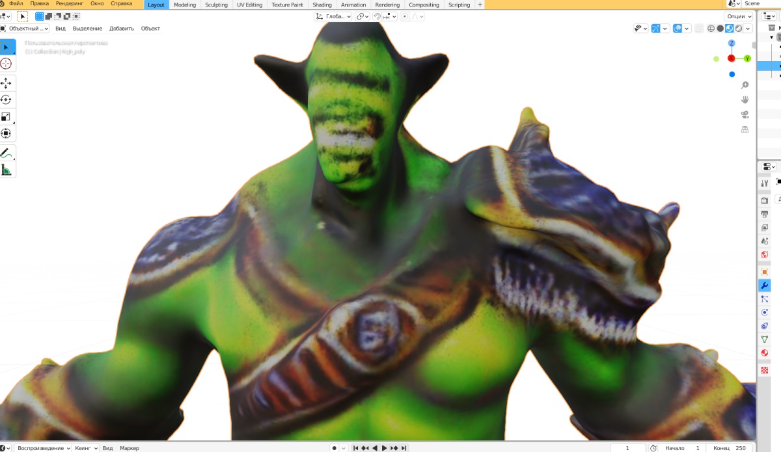Image resolution: width=781 pixels, height=452 pixels.
Task: Toggle proportional editing
Action: pos(405,16)
